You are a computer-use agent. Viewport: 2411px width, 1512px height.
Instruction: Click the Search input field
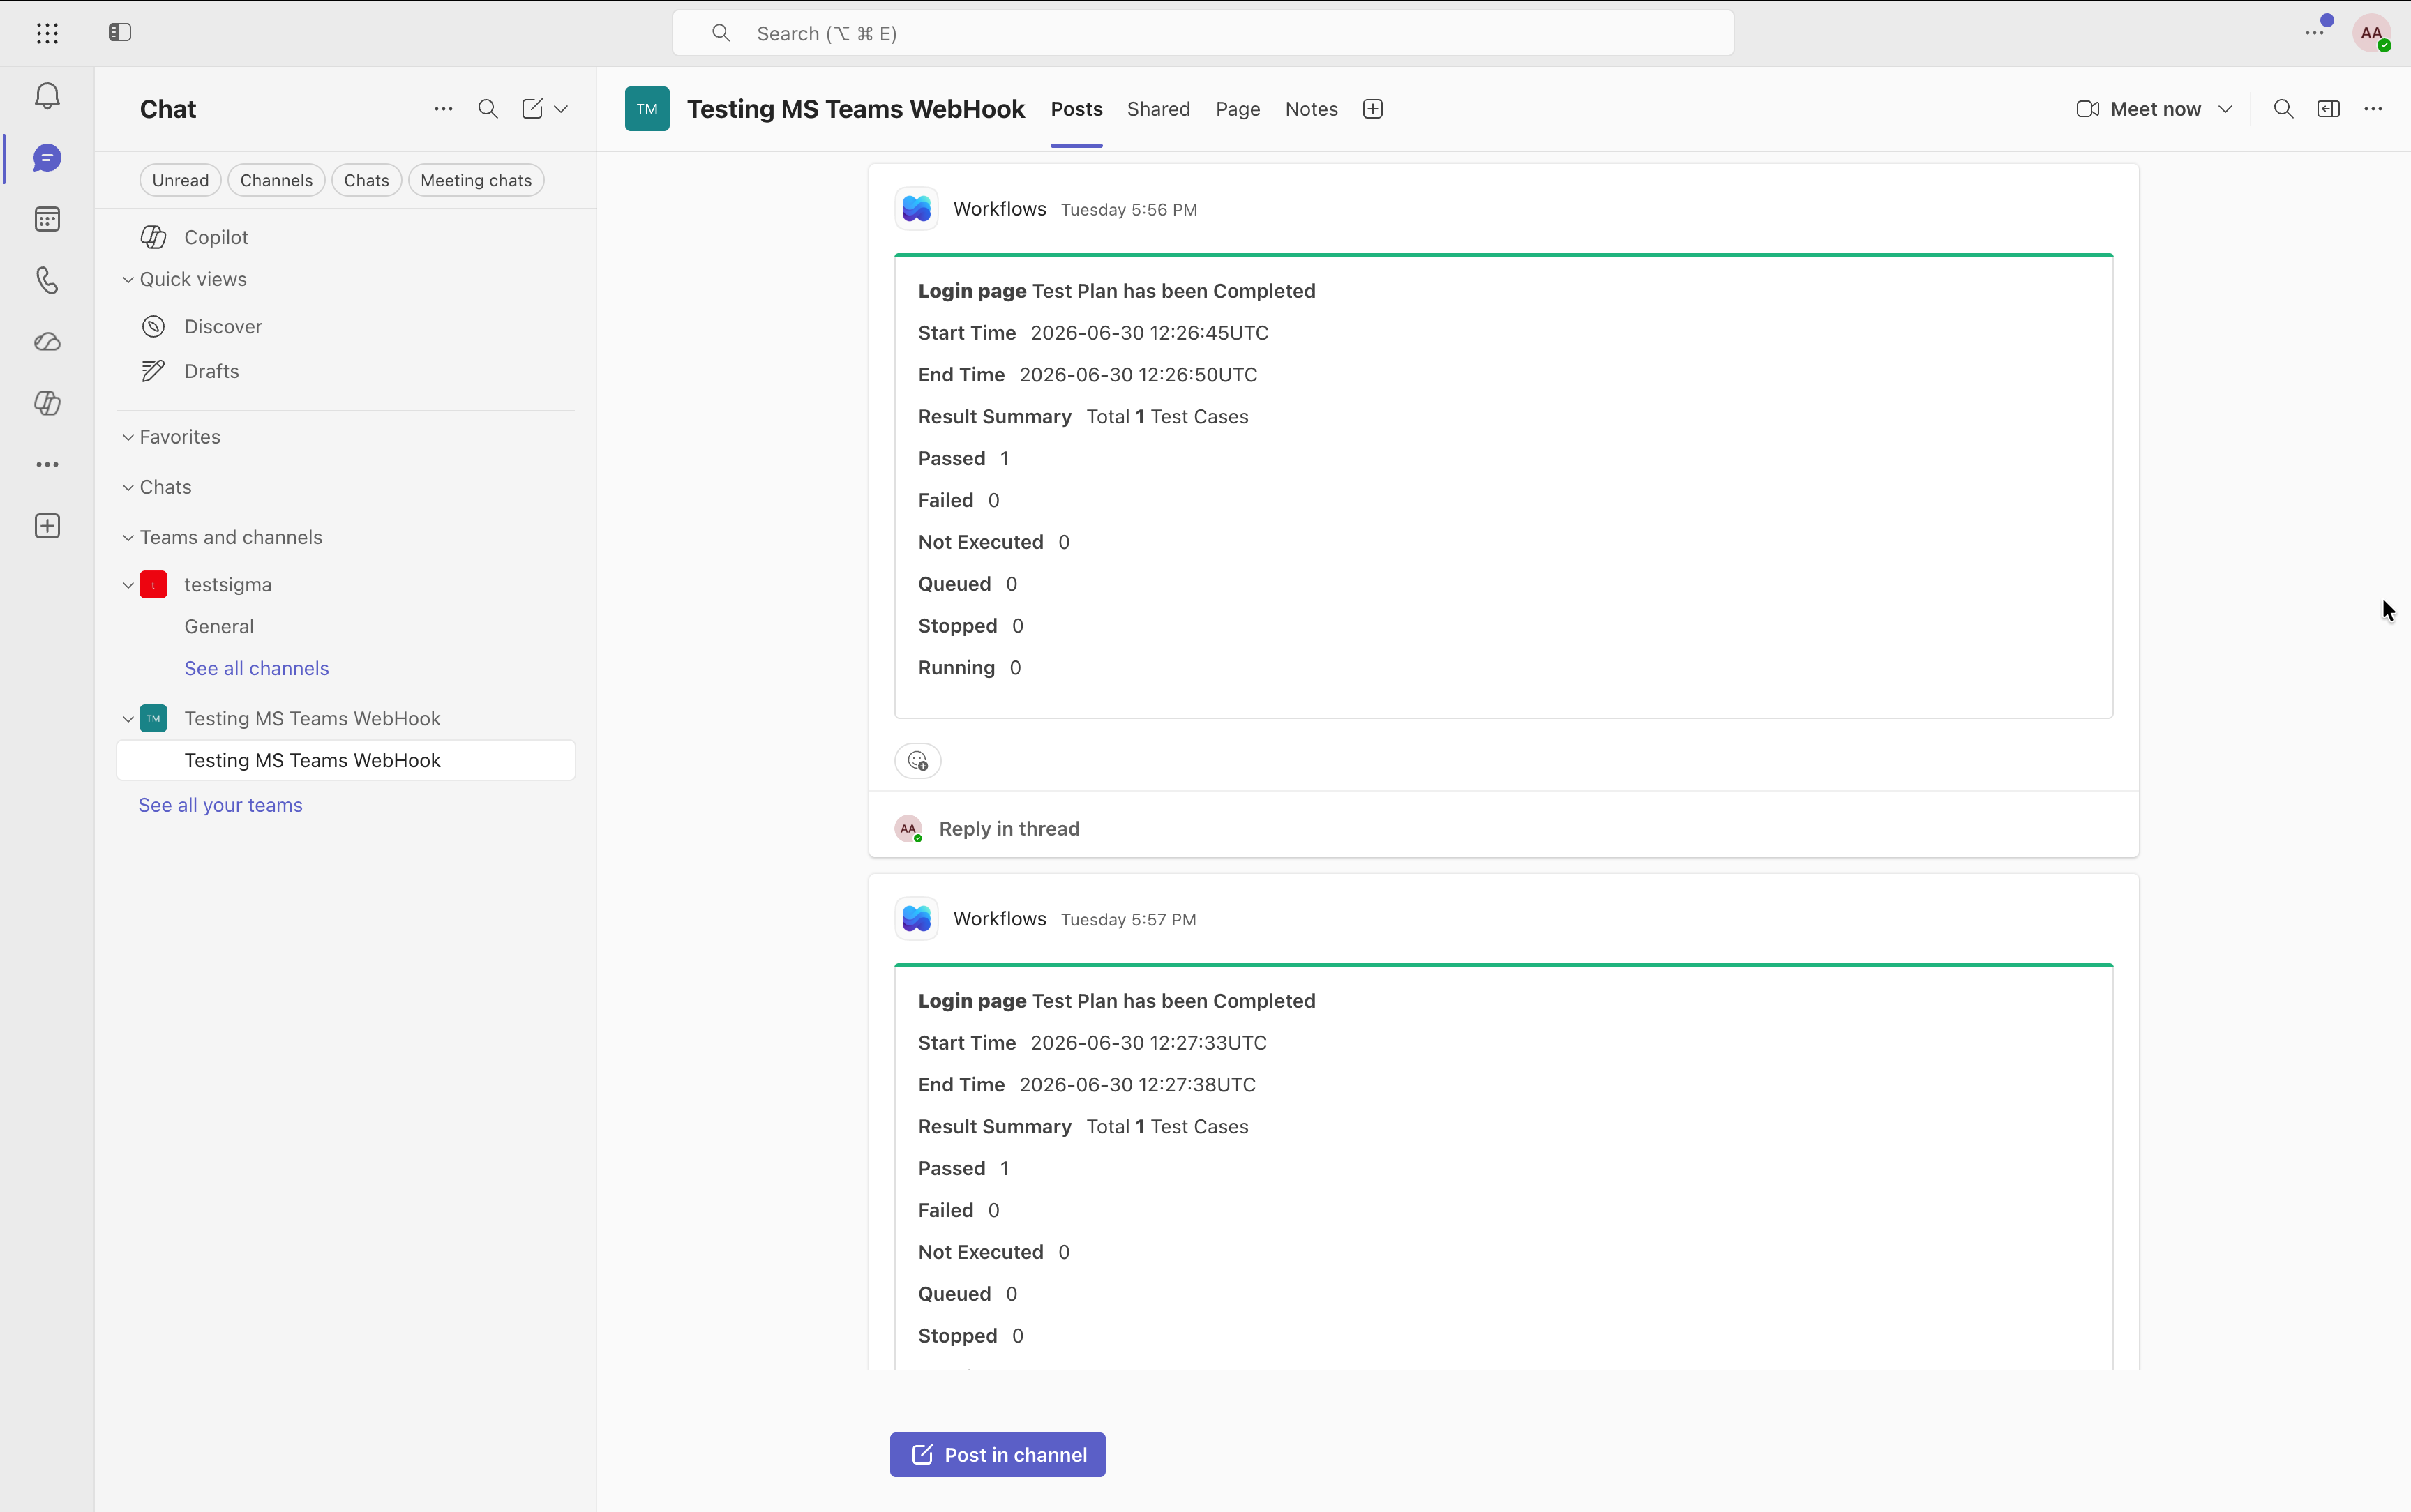[x=1203, y=33]
